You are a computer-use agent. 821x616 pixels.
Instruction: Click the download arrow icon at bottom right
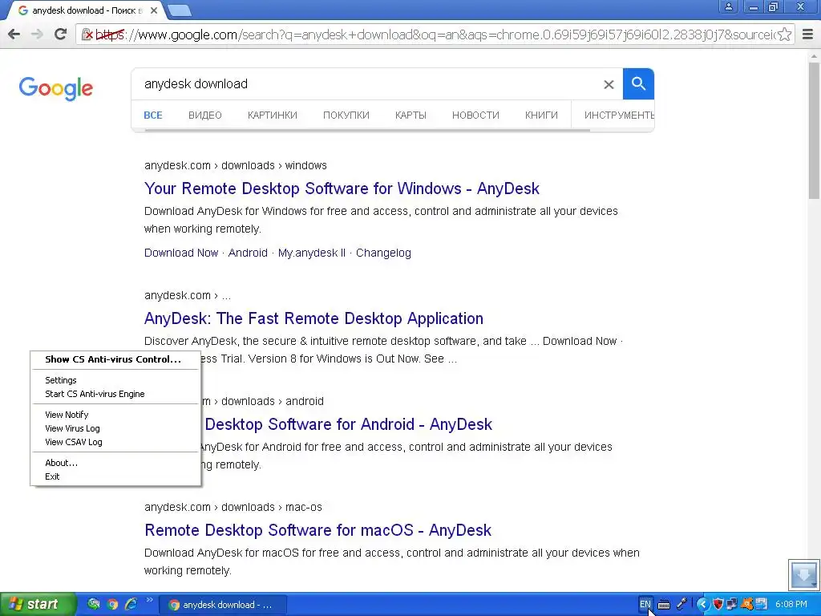(803, 574)
